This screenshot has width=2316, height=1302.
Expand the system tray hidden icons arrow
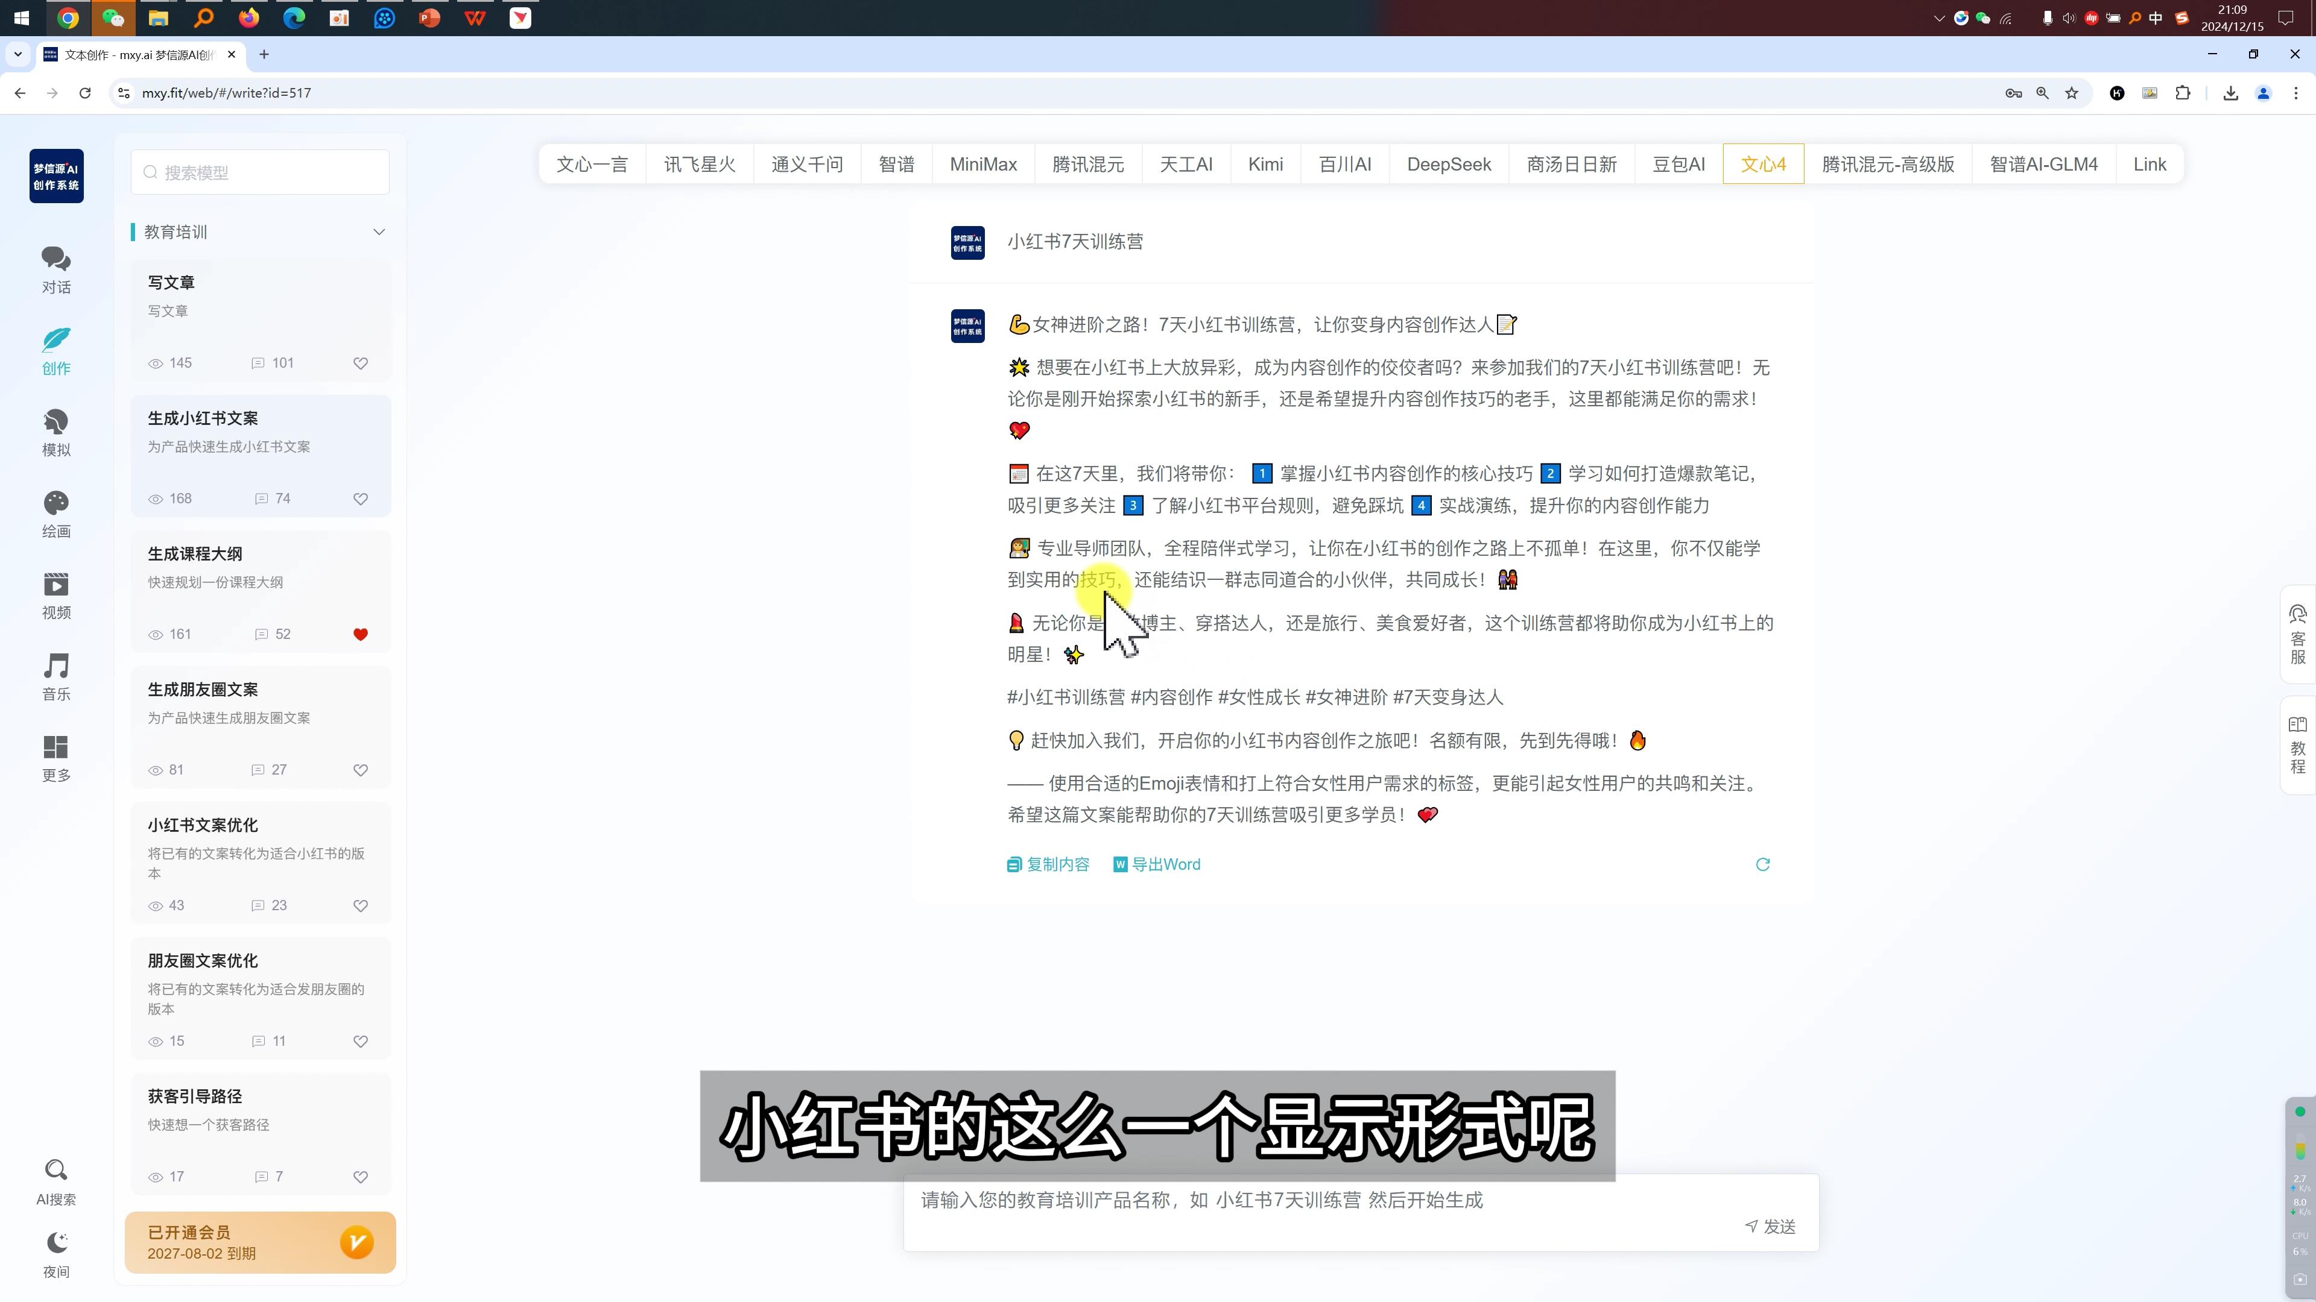(x=1938, y=18)
